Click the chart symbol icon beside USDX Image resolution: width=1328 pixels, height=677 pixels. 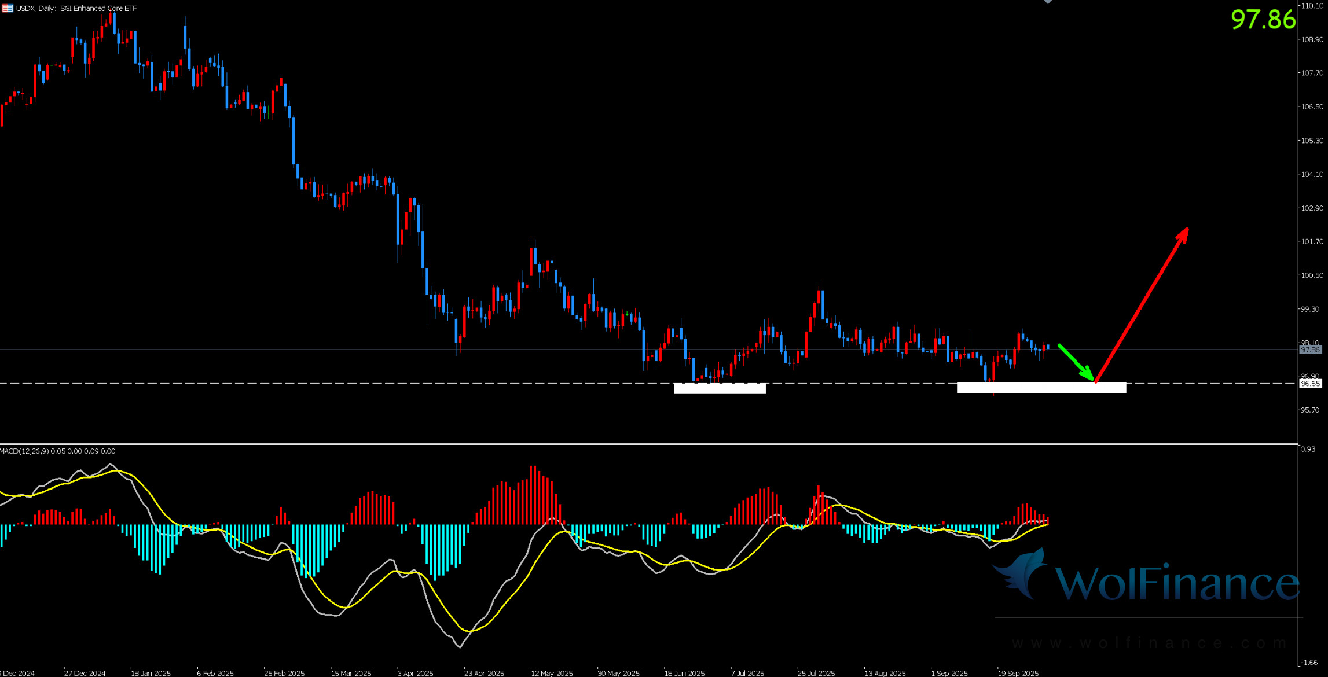tap(8, 8)
